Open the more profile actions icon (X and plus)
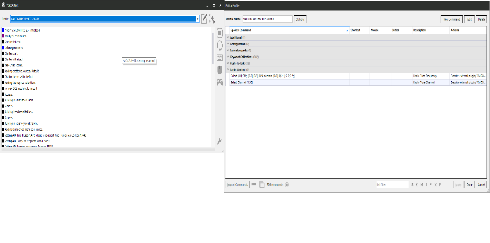 pos(211,19)
